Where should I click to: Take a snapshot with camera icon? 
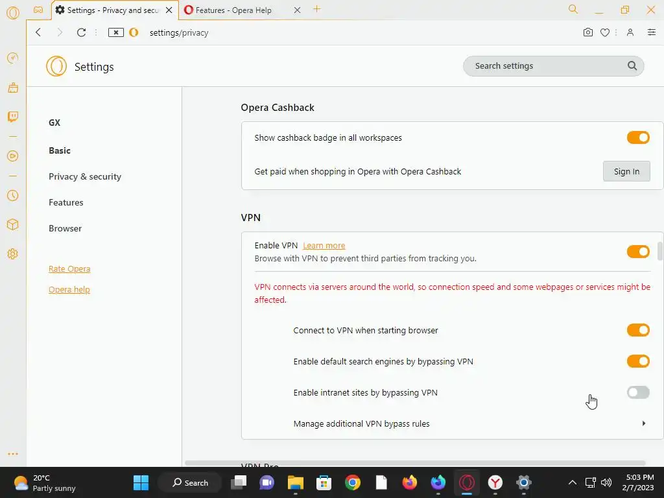587,32
